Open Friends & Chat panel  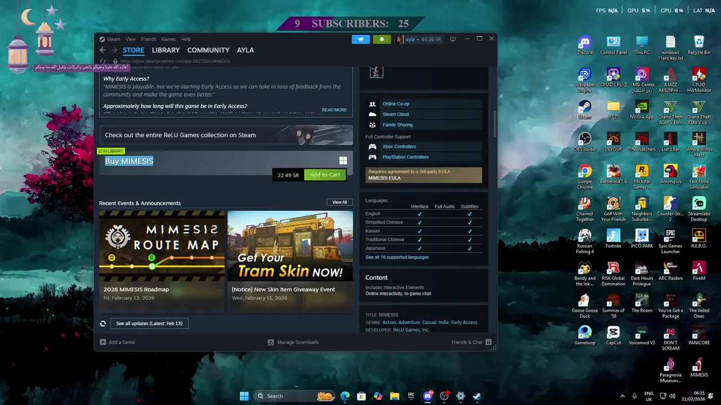click(x=471, y=342)
